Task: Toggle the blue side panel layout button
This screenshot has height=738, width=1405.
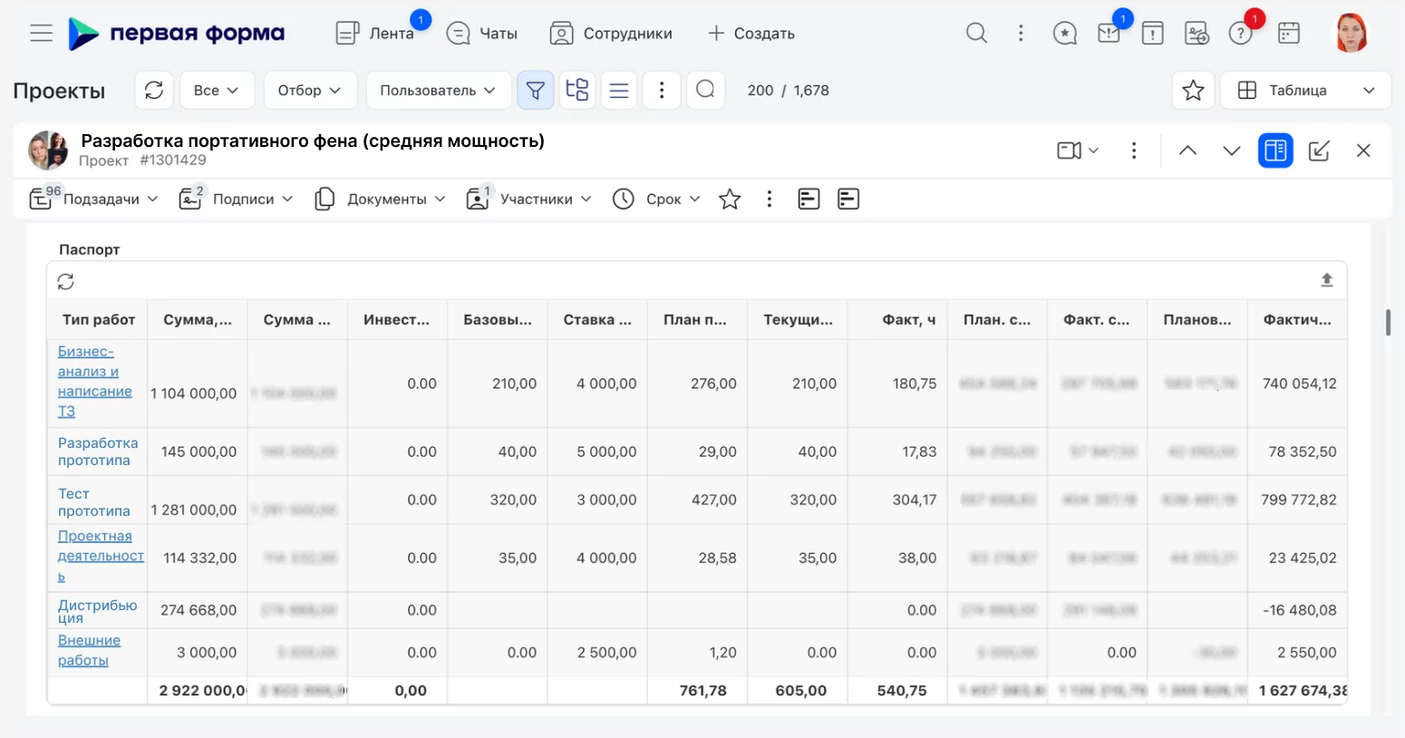Action: pyautogui.click(x=1275, y=151)
